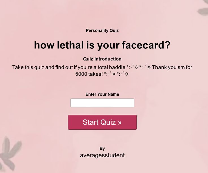Click the 'how lethal is your facecard?' title
The width and height of the screenshot is (208, 173).
pos(102,45)
